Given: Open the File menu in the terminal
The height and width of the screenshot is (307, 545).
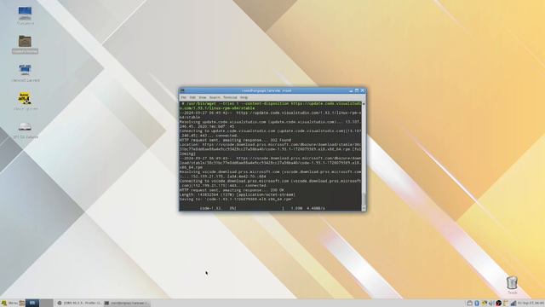Looking at the screenshot, I should coord(184,97).
